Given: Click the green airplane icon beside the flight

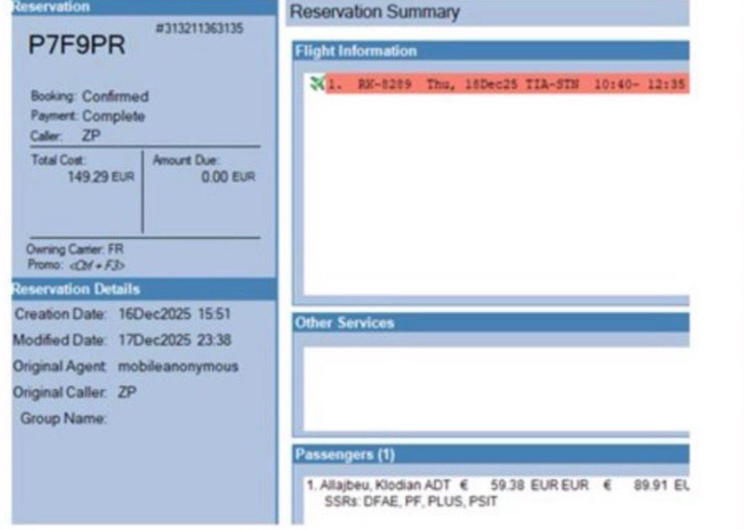Looking at the screenshot, I should tap(317, 84).
